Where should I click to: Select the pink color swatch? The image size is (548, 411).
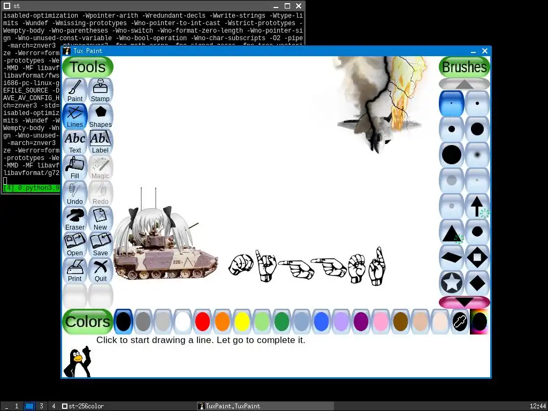click(x=380, y=322)
